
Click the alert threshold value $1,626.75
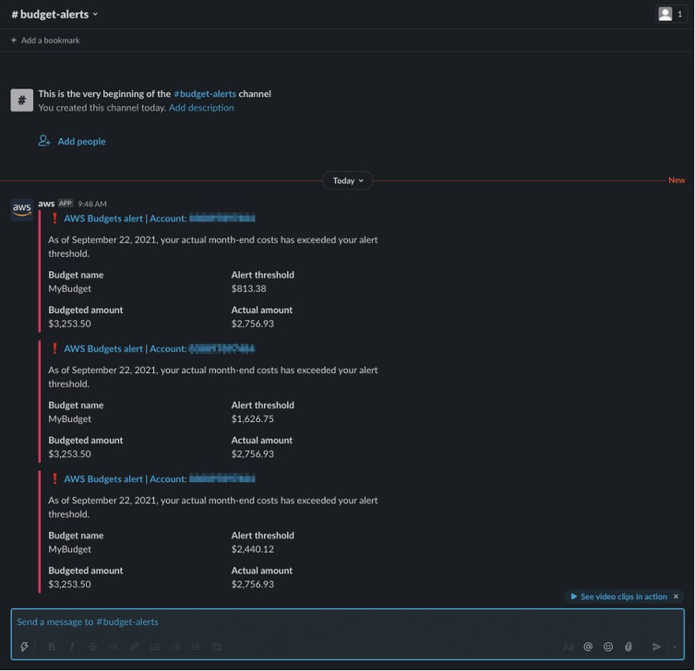tap(253, 419)
